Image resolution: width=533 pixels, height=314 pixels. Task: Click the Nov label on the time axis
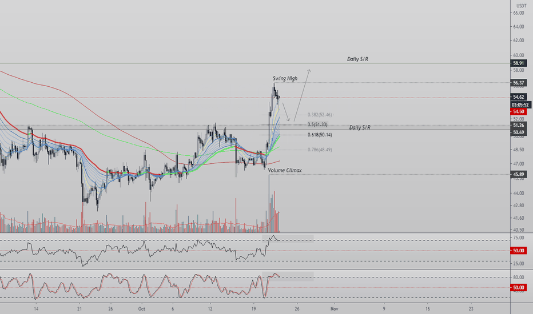[x=335, y=309]
